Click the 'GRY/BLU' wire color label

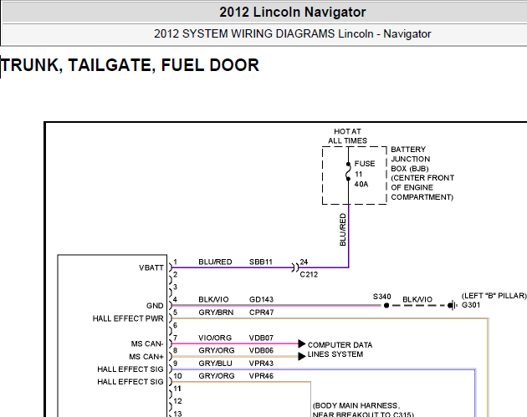click(215, 364)
